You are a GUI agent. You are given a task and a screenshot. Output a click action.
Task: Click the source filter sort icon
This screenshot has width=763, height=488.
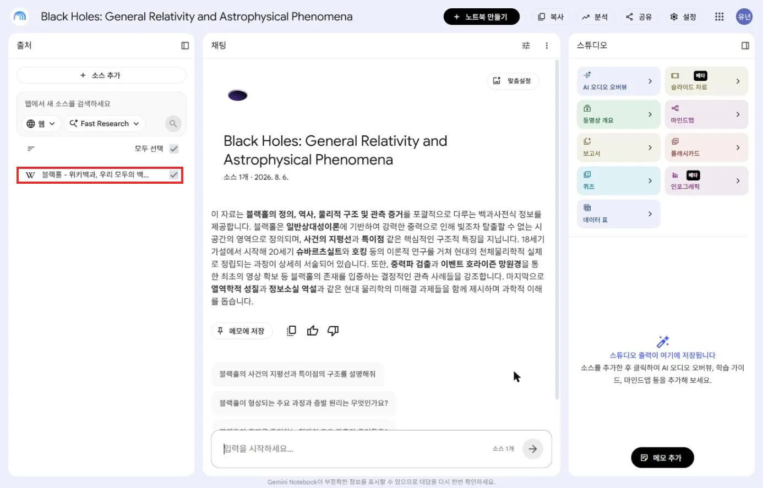coord(31,149)
